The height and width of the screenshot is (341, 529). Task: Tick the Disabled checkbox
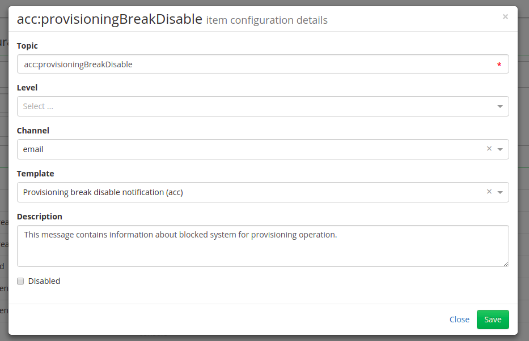click(x=20, y=281)
